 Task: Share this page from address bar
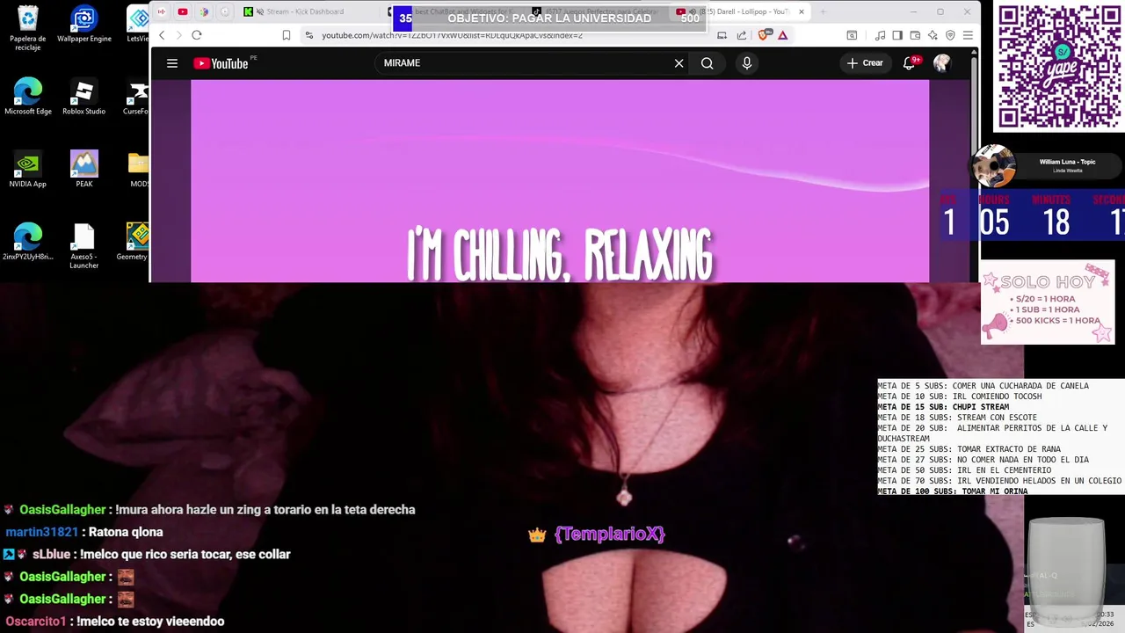point(742,35)
